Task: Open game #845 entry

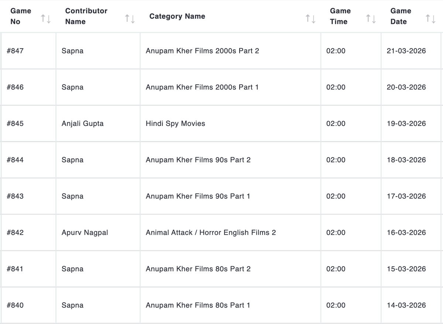Action: [15, 123]
